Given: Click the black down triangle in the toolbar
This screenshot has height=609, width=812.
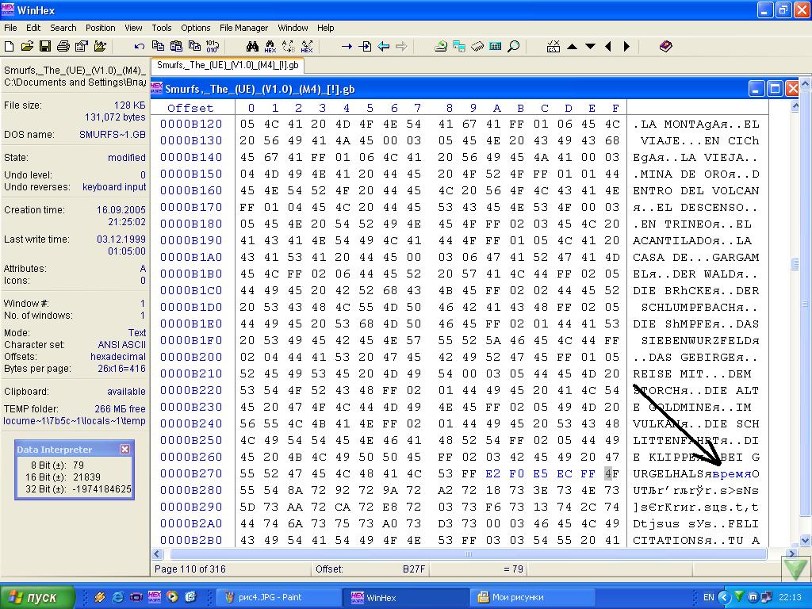Looking at the screenshot, I should pyautogui.click(x=590, y=47).
